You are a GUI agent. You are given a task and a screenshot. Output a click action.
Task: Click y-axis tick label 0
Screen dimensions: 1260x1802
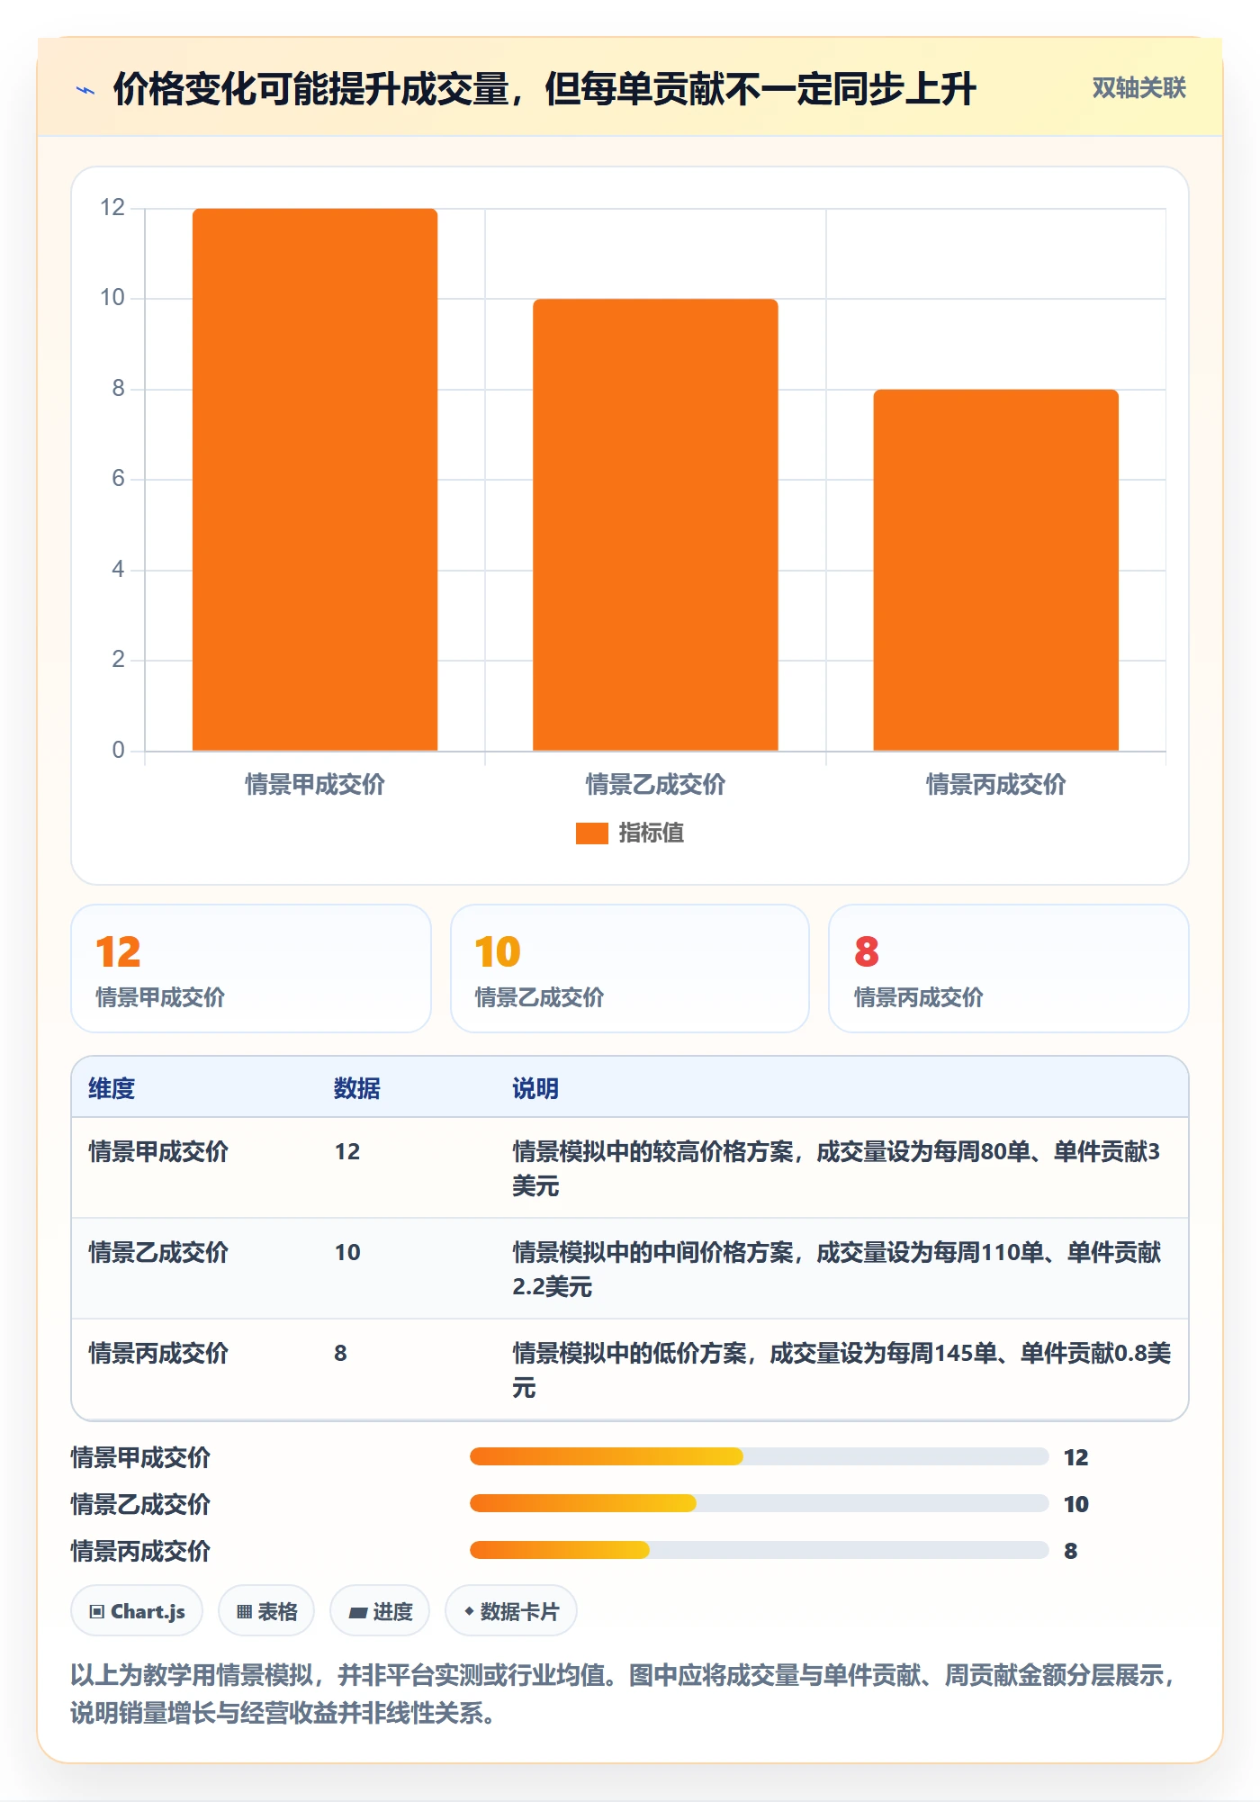(x=118, y=750)
